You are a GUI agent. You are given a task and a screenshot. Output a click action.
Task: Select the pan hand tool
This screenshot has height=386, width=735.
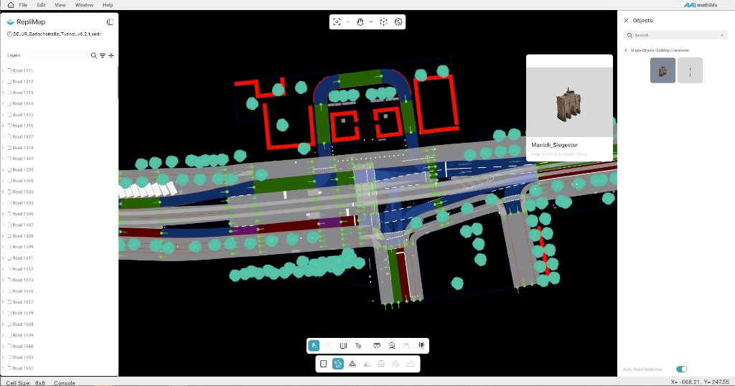[360, 22]
